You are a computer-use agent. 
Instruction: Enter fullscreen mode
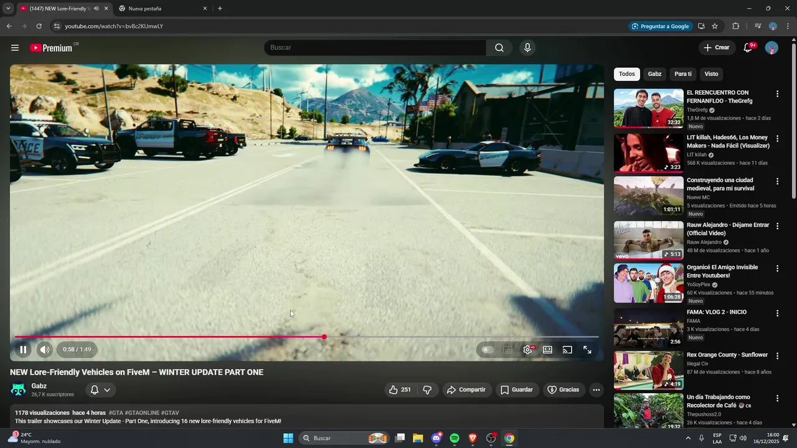click(587, 350)
